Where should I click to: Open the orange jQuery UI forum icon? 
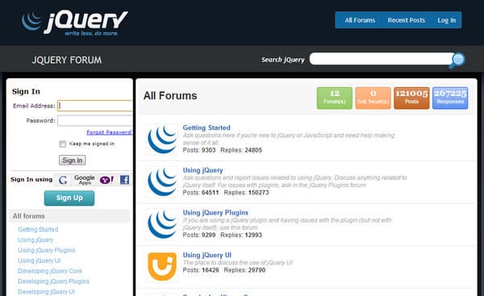[162, 267]
